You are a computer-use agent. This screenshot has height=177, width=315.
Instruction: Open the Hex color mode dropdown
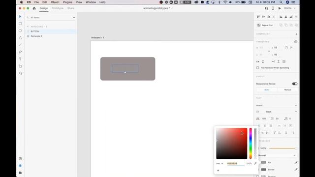point(220,164)
